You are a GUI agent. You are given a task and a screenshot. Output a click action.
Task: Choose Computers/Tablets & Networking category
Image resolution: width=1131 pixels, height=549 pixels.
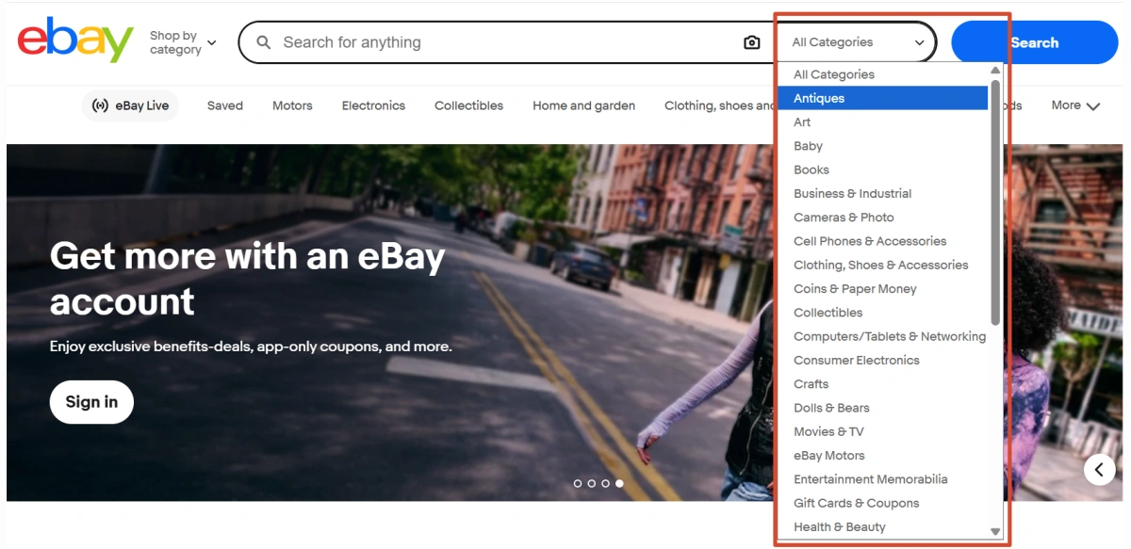882,337
